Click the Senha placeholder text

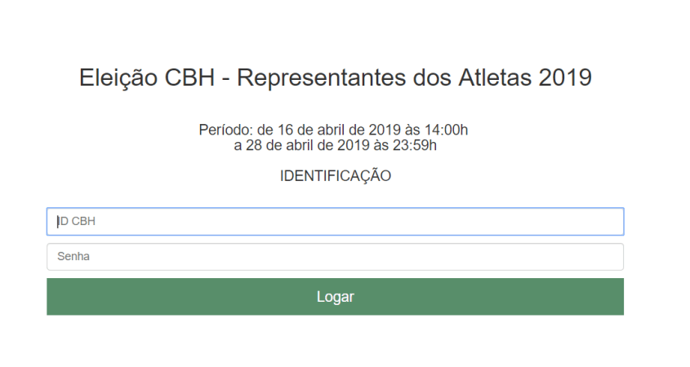tap(73, 257)
